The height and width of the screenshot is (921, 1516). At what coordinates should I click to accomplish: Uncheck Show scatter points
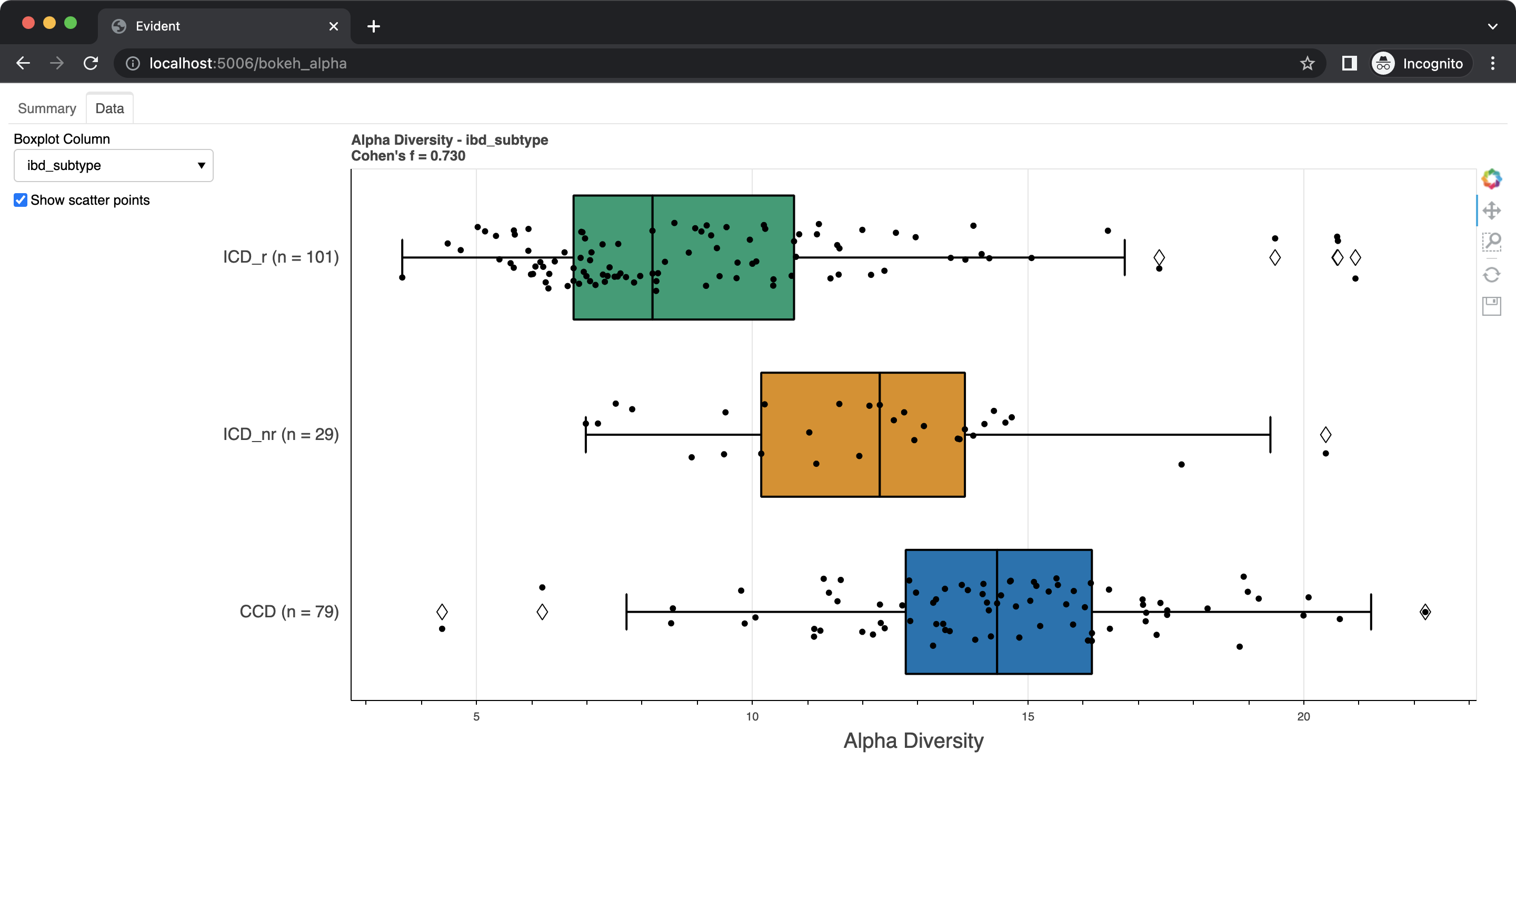click(x=21, y=200)
